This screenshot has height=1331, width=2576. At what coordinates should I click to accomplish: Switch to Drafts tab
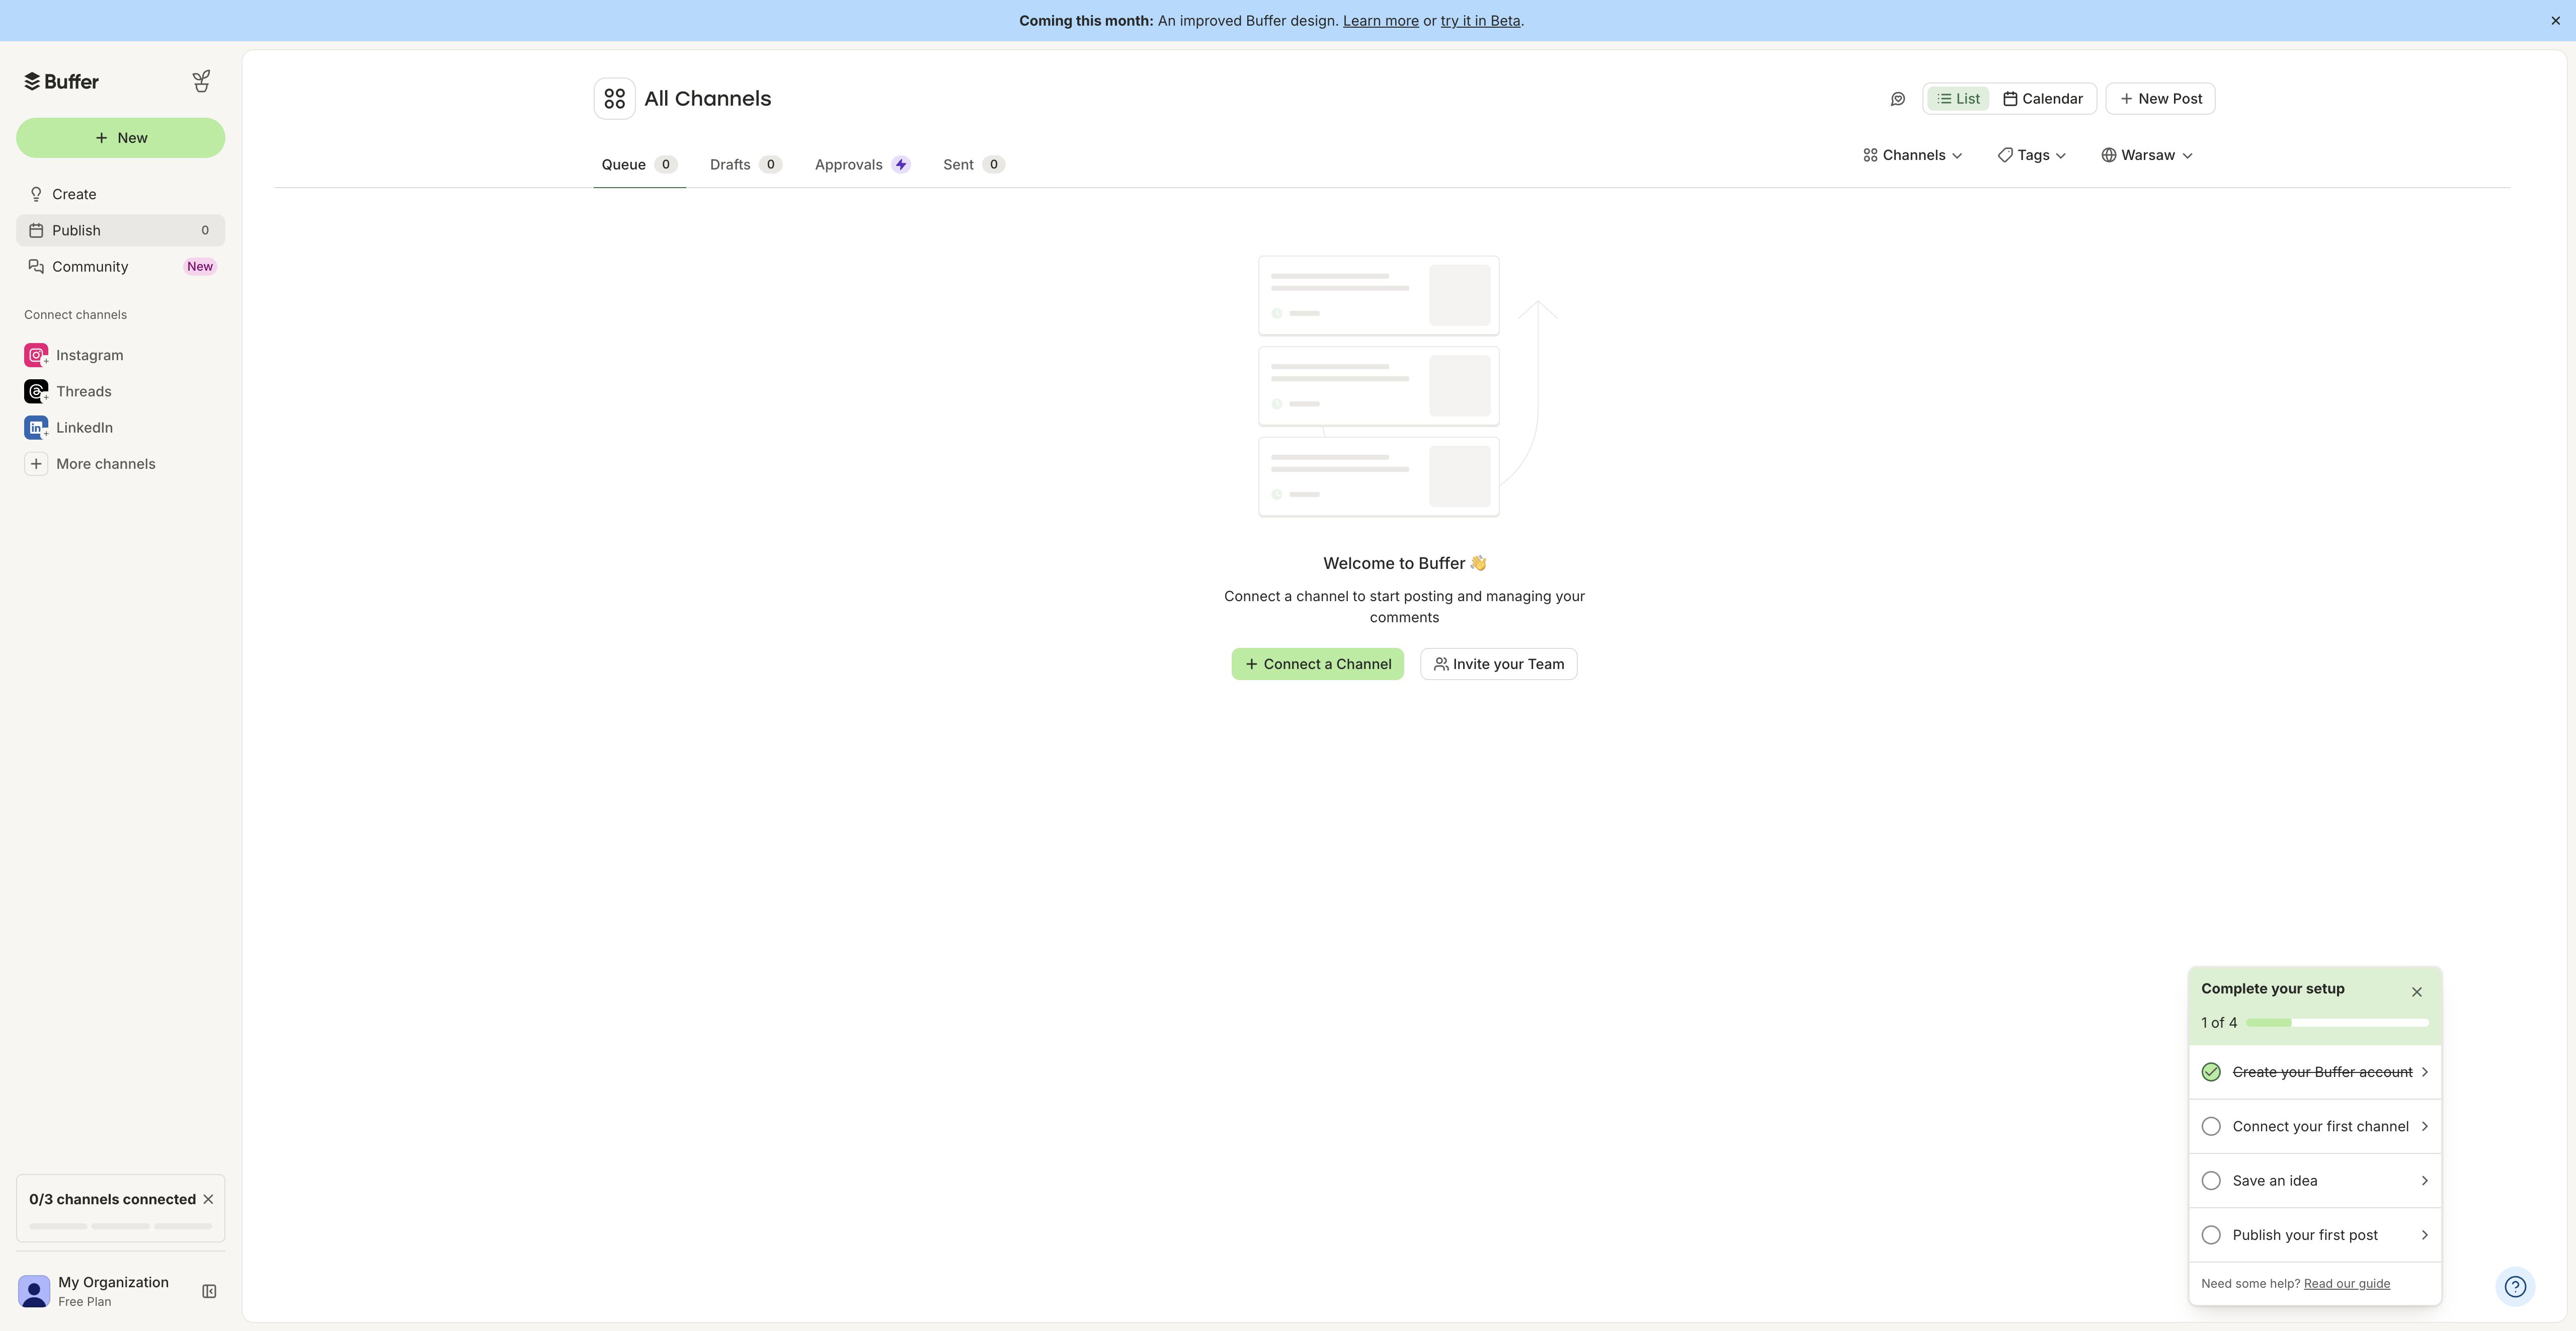coord(745,165)
